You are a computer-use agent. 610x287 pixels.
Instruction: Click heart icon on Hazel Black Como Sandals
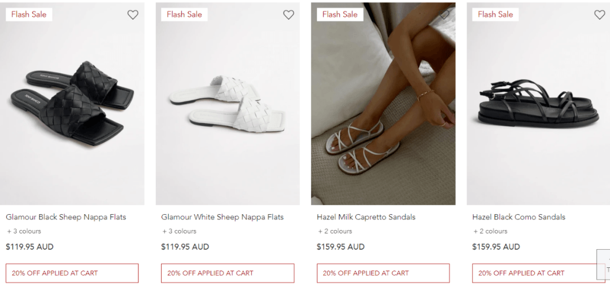coord(599,15)
